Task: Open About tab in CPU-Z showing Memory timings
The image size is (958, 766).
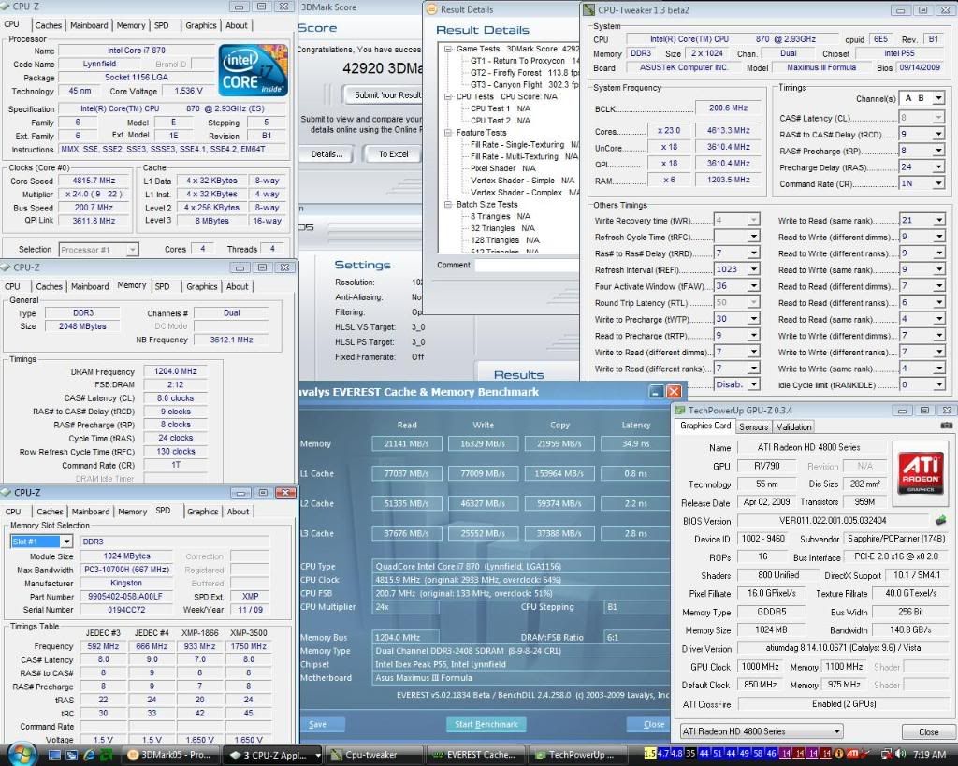Action: (x=237, y=286)
